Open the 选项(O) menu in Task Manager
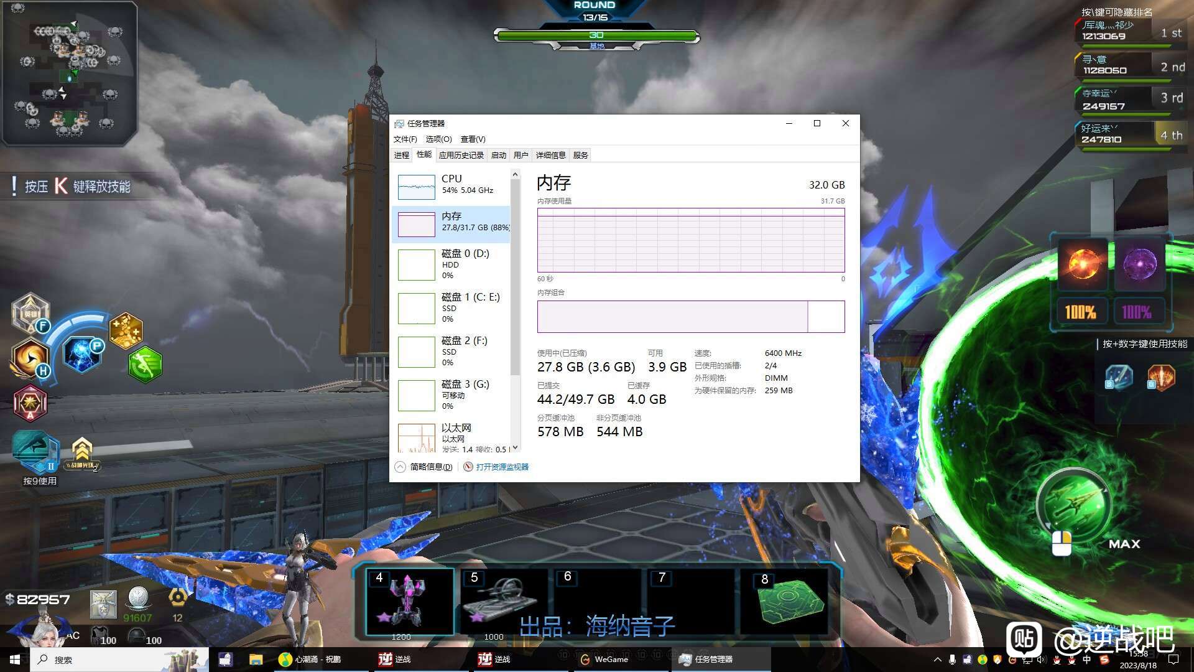 coord(438,139)
